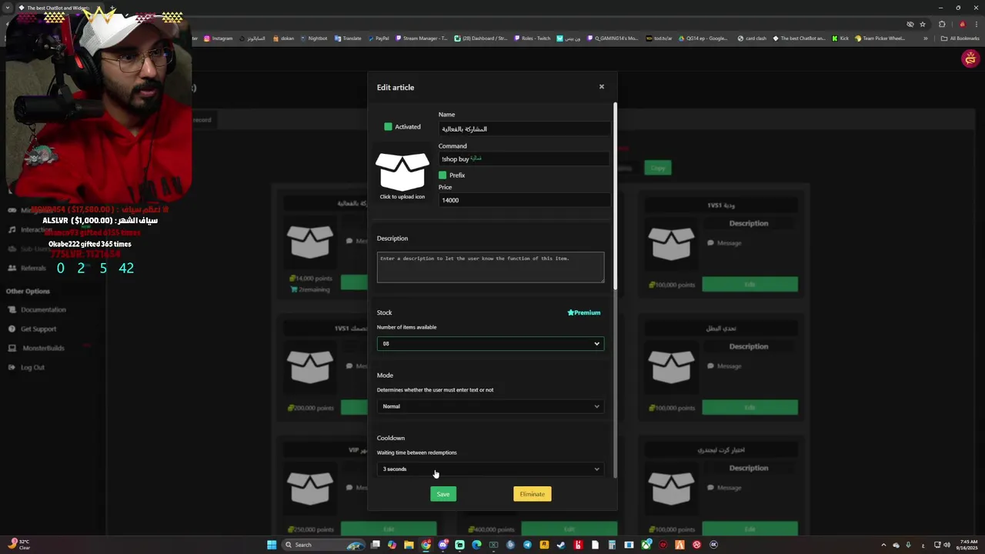Open the Mode dropdown set to Normal

point(490,406)
